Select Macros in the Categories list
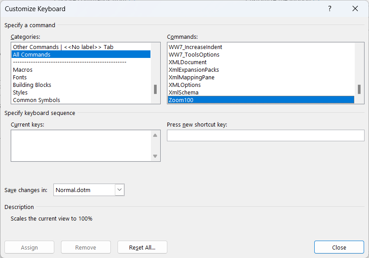Image resolution: width=369 pixels, height=258 pixels. pyautogui.click(x=22, y=70)
